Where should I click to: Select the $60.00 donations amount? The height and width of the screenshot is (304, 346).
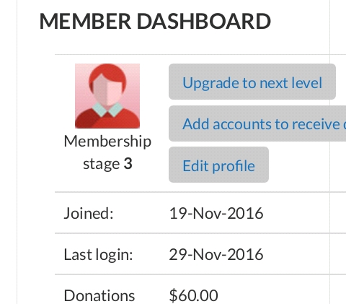[x=193, y=295]
